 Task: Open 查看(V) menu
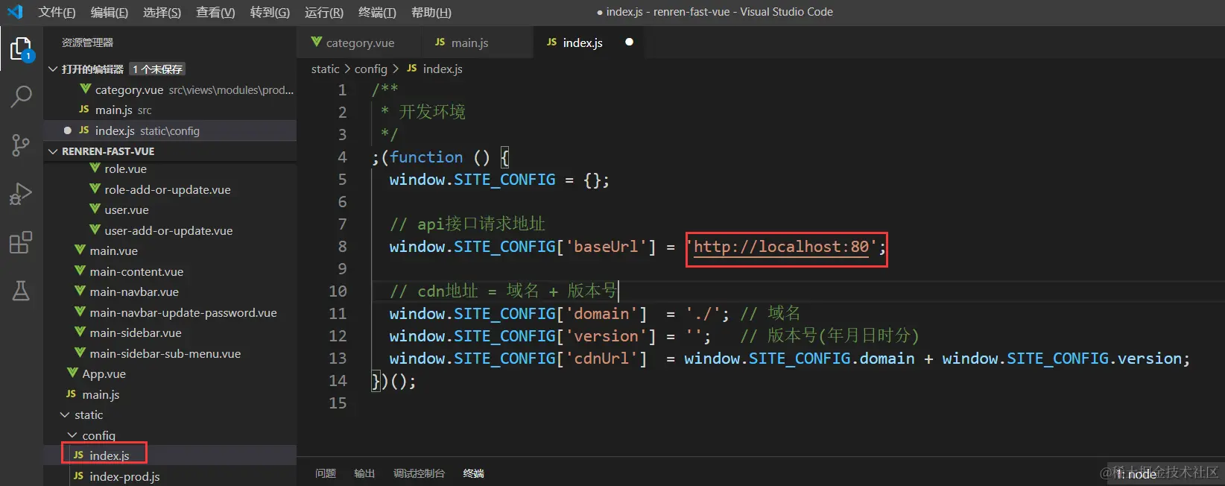[215, 12]
